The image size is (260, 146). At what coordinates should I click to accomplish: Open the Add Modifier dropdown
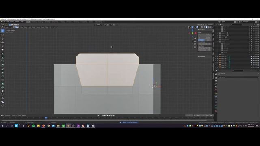click(x=238, y=77)
